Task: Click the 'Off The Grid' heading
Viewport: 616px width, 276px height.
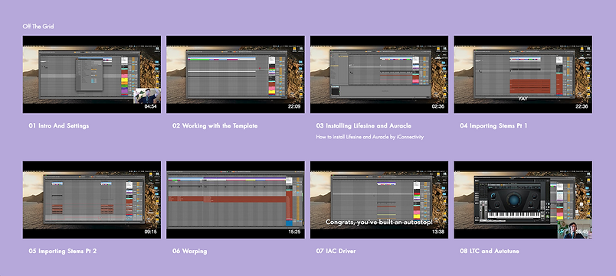Action: pyautogui.click(x=38, y=26)
